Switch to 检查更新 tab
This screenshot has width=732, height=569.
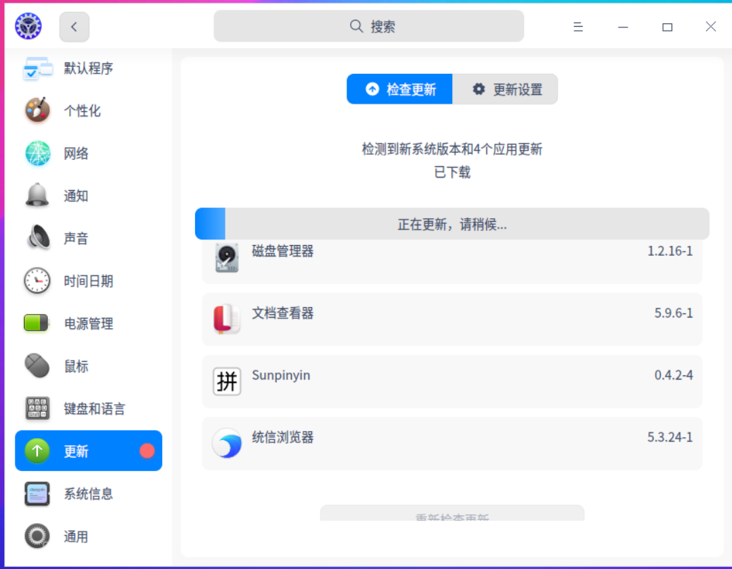[x=399, y=89]
